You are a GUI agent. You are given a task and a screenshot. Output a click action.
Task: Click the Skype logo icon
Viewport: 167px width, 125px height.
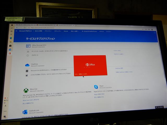click(x=96, y=87)
